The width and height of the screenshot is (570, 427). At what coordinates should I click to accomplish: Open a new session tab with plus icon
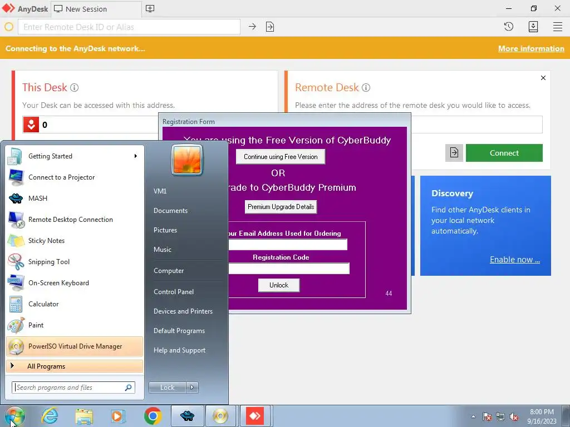pos(150,9)
